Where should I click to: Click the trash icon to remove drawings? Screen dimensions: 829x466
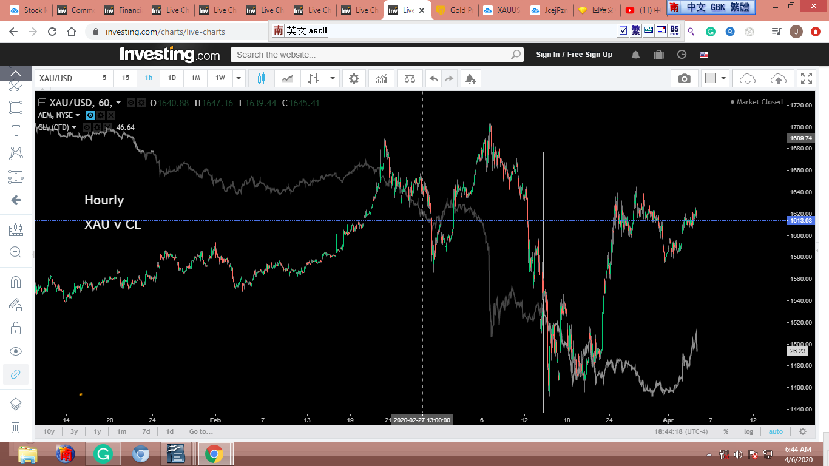click(x=16, y=428)
